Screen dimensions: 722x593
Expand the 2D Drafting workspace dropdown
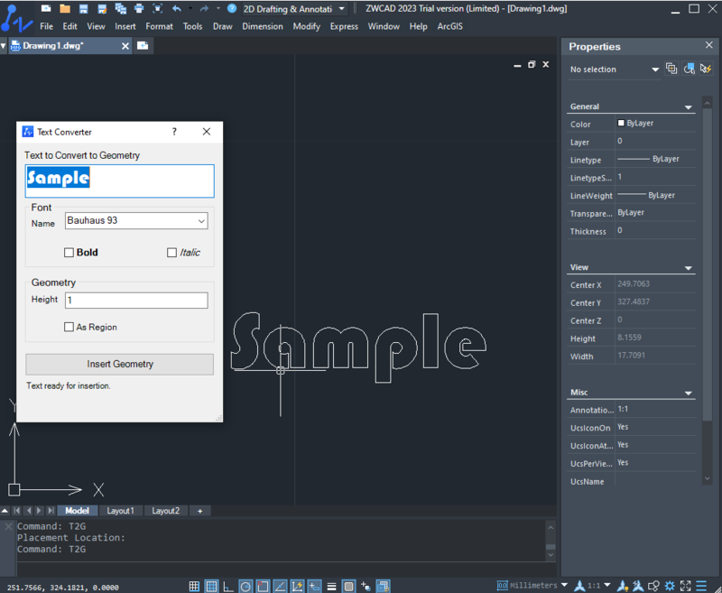(x=341, y=8)
